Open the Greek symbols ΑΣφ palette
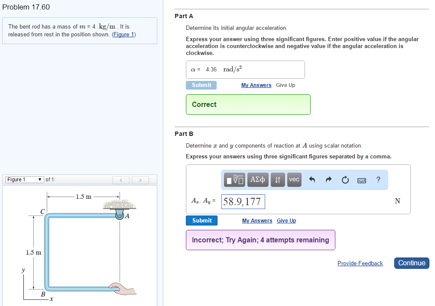435x306 pixels. pos(258,180)
